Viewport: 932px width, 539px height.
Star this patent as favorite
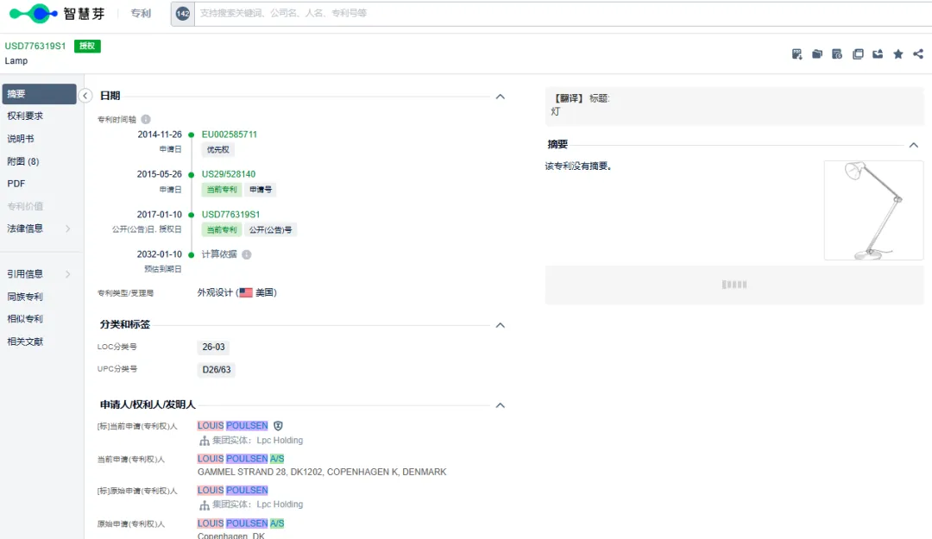pos(898,54)
